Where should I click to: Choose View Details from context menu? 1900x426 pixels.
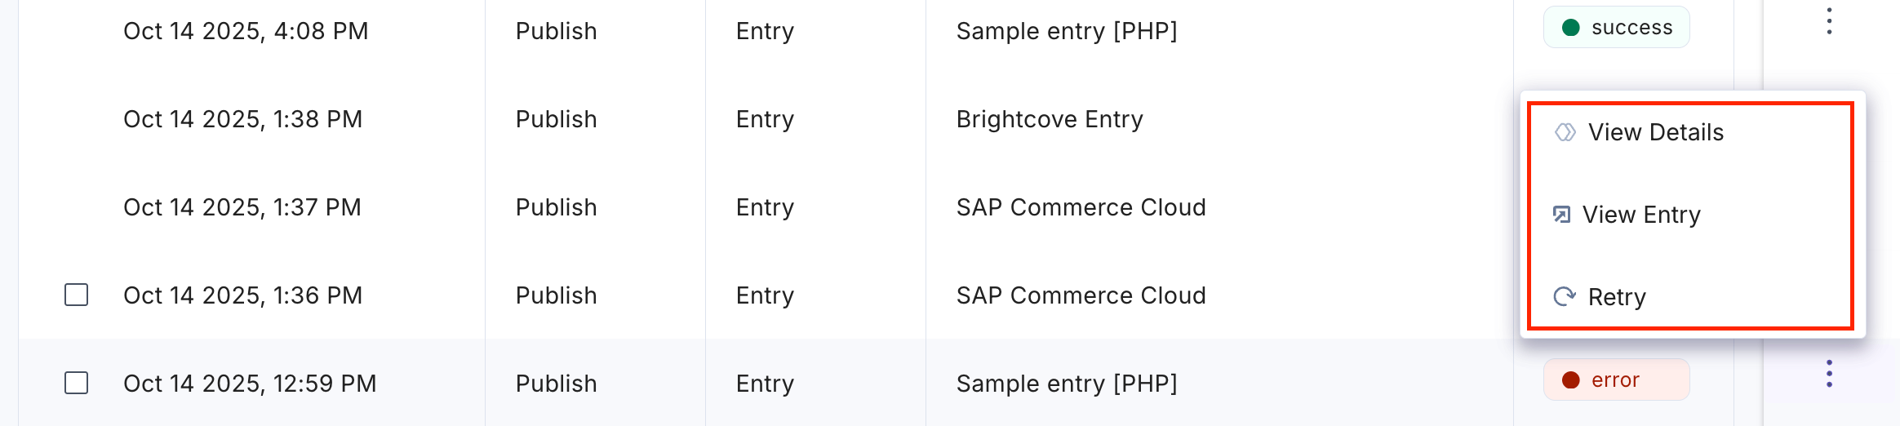pyautogui.click(x=1655, y=132)
